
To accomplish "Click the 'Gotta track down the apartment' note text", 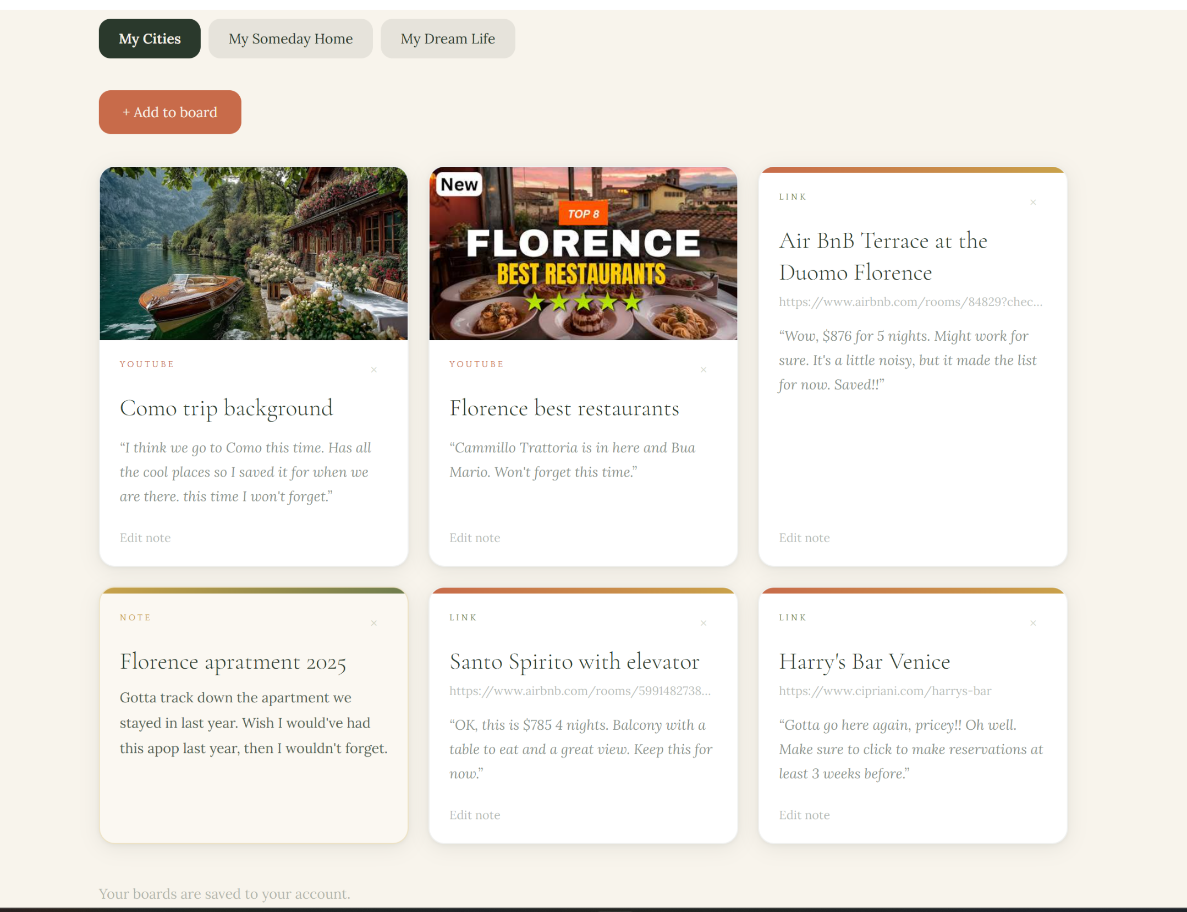I will (254, 723).
